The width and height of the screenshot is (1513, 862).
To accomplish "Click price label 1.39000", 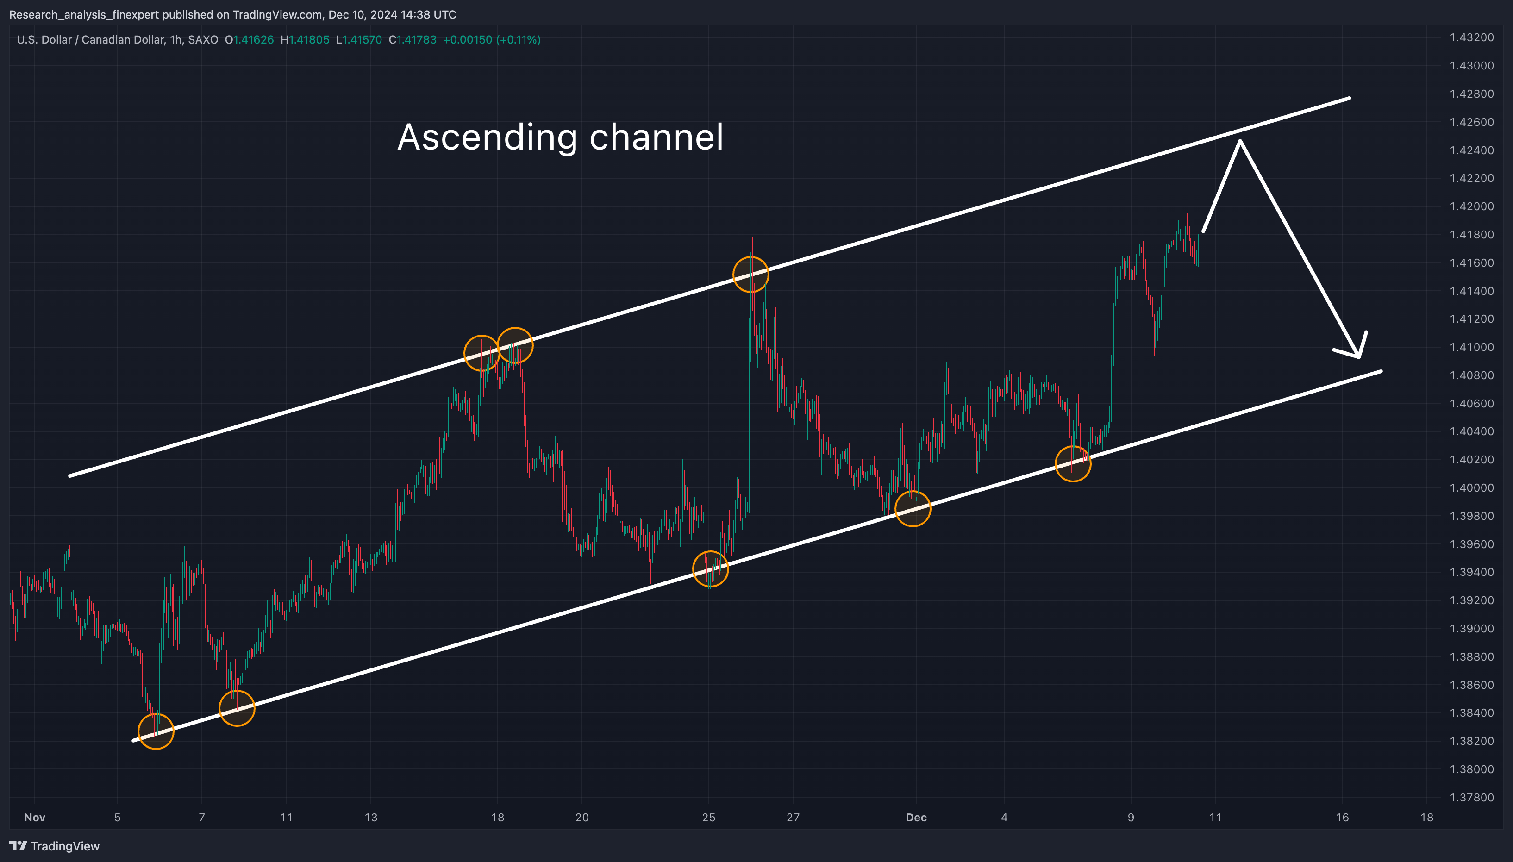I will (1472, 628).
